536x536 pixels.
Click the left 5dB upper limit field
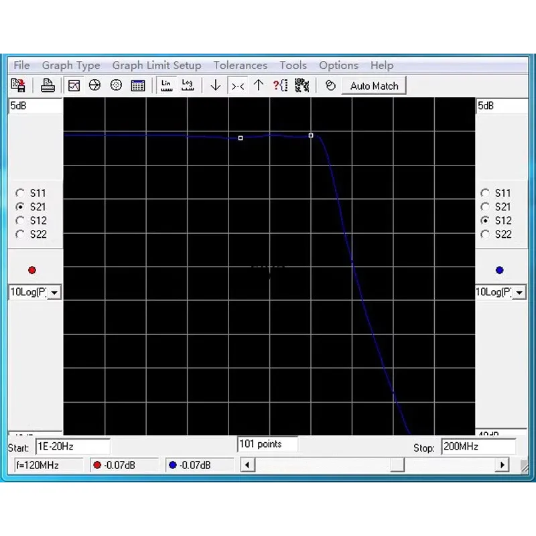click(36, 106)
